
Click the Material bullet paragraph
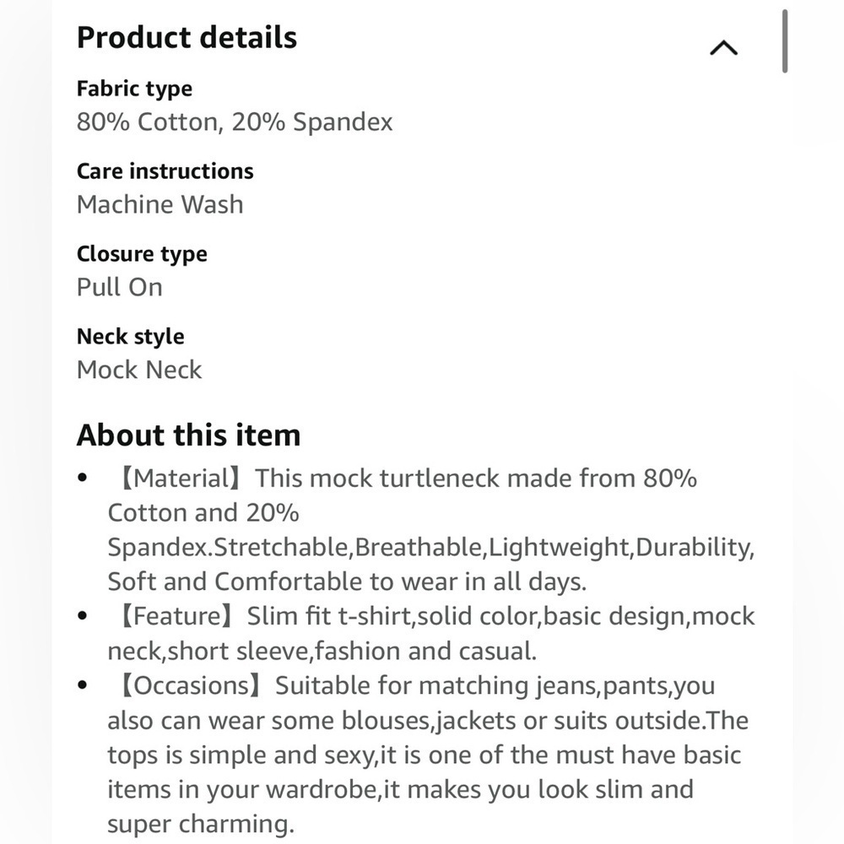[x=430, y=530]
